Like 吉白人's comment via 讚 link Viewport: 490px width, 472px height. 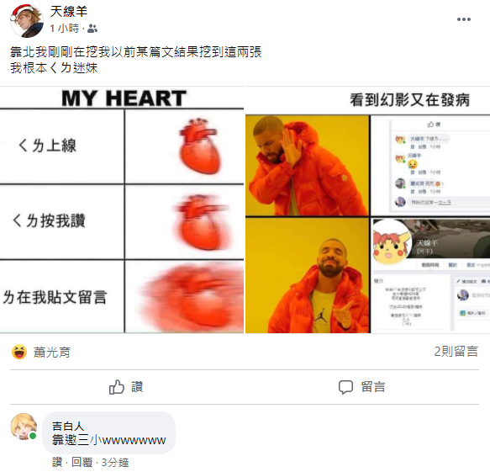(x=57, y=462)
